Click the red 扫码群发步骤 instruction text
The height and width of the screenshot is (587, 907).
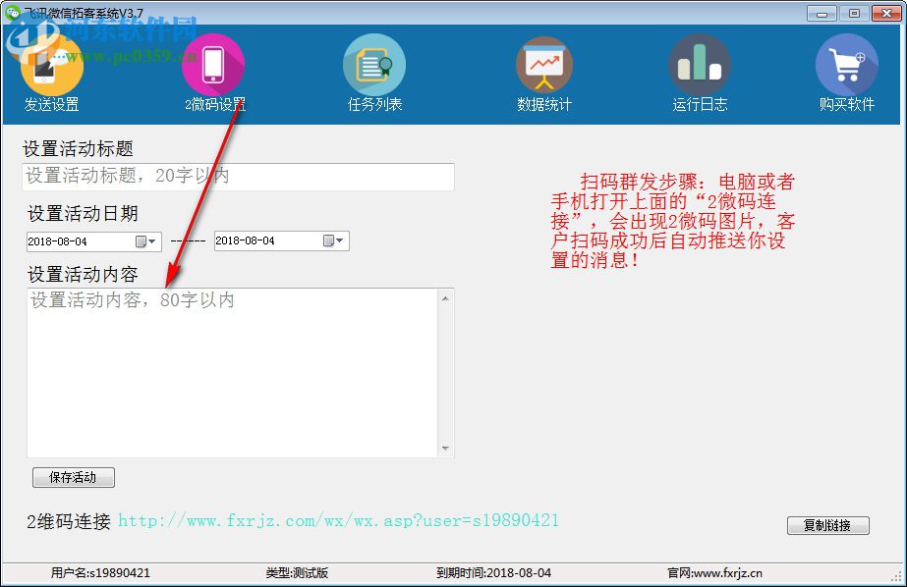673,221
